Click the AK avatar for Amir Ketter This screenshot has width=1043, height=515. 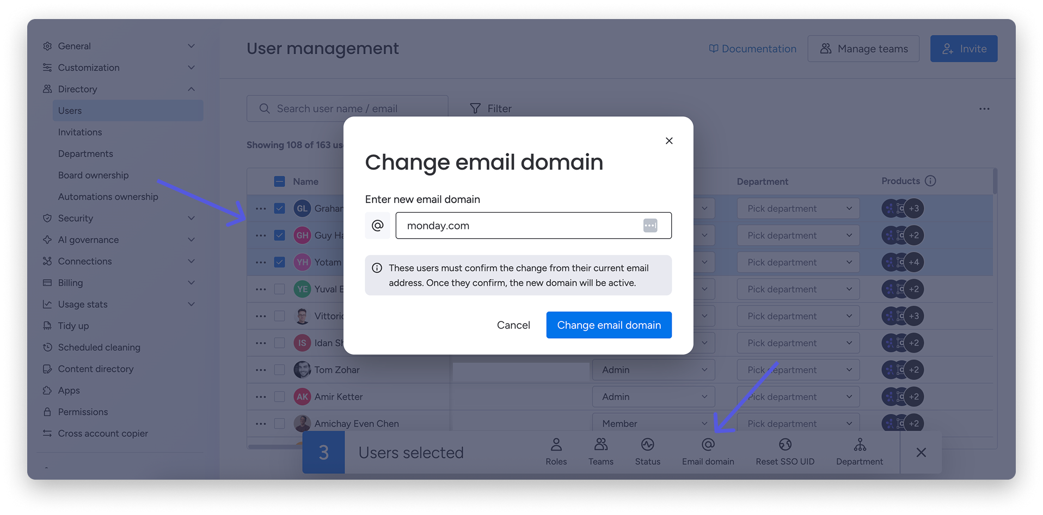[303, 397]
